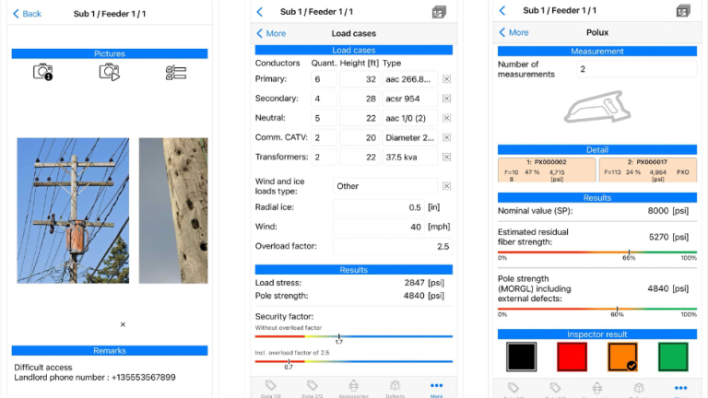Return to More from Load cases

tap(271, 33)
